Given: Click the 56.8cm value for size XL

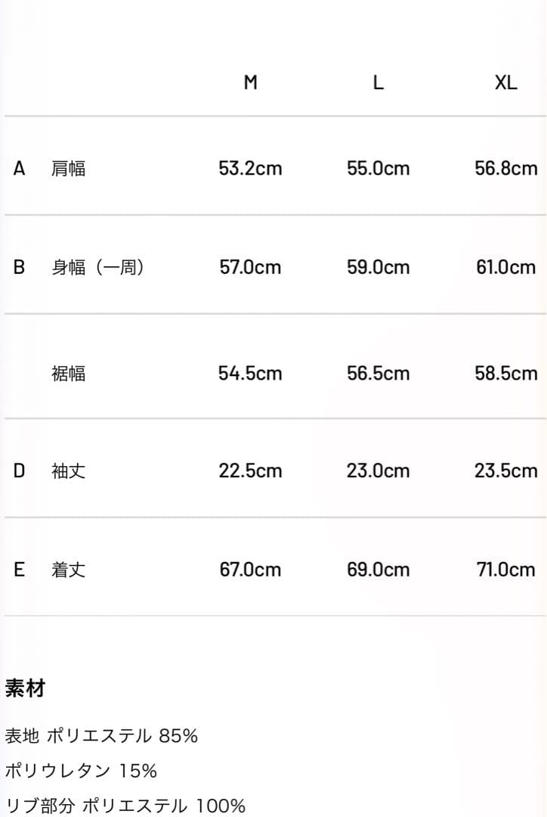Looking at the screenshot, I should [505, 168].
